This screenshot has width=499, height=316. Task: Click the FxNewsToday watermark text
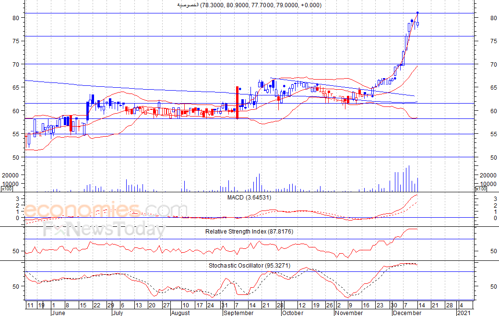pyautogui.click(x=104, y=230)
